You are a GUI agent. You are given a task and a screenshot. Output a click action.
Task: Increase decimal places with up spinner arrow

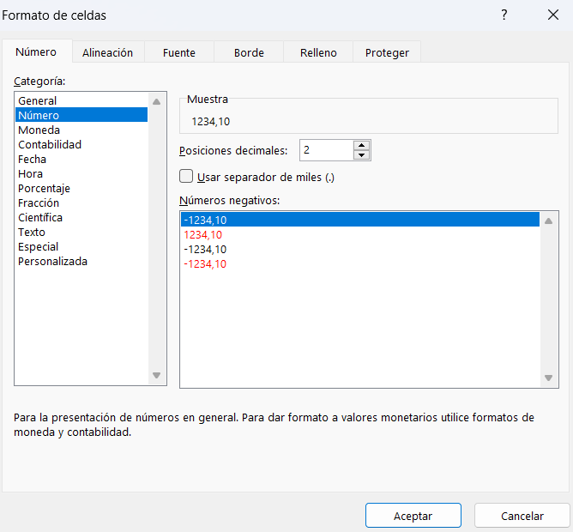[x=361, y=145]
